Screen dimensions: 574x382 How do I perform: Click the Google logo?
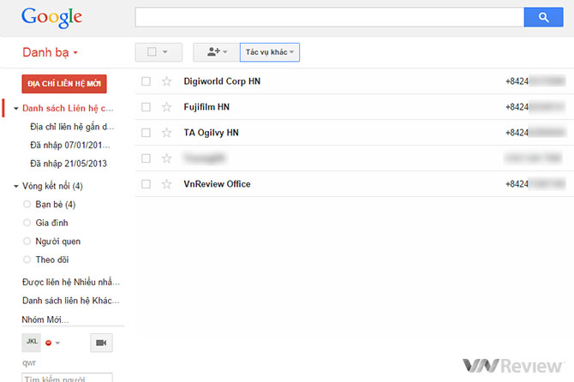tap(52, 17)
